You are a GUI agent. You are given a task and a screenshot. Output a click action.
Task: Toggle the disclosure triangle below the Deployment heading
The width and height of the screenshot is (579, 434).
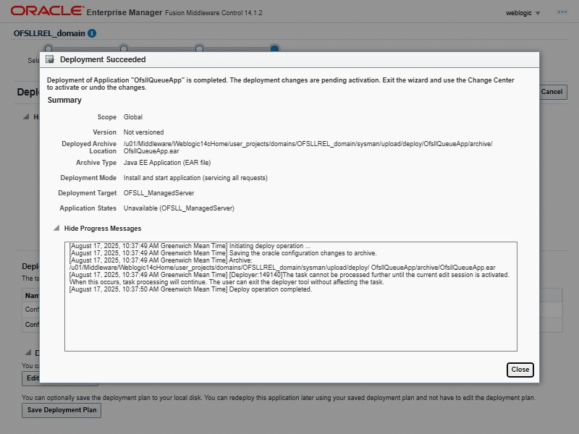[26, 116]
